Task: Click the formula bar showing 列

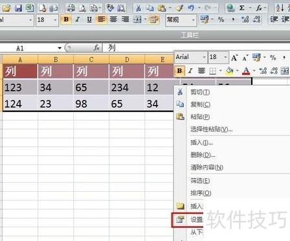Action: point(196,48)
